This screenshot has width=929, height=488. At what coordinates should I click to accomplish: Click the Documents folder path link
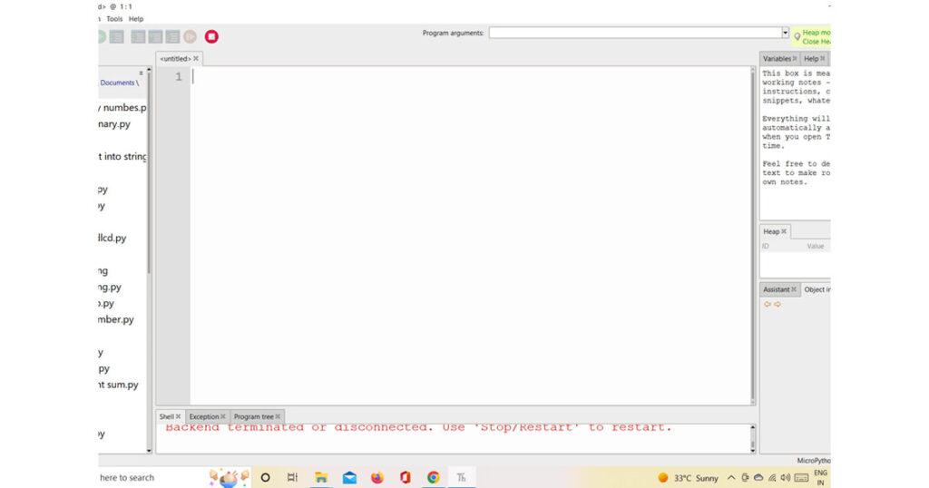(x=117, y=83)
